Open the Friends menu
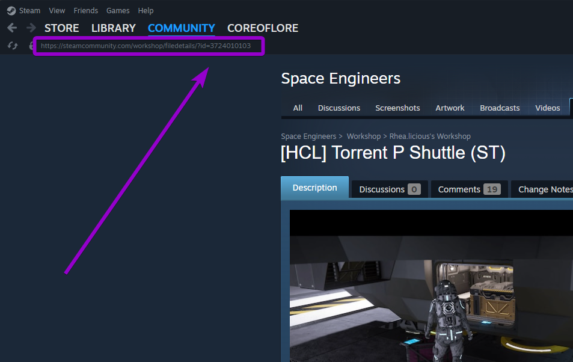 click(x=85, y=11)
